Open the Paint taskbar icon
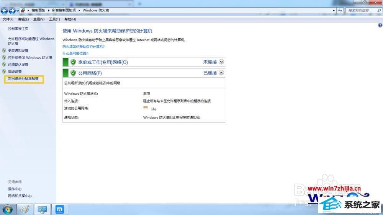383x215 pixels. tap(25, 209)
